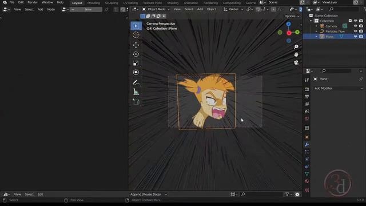Click the blue Z axis on the gizmo
This screenshot has width=366, height=206.
point(288,24)
